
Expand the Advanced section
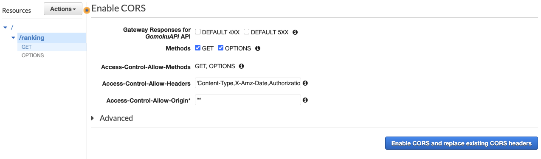click(x=112, y=118)
